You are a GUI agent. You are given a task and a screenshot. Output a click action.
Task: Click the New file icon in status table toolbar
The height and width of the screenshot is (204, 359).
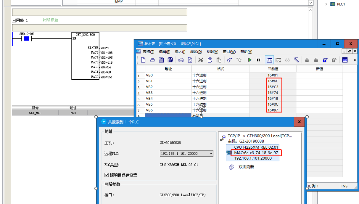point(143,60)
